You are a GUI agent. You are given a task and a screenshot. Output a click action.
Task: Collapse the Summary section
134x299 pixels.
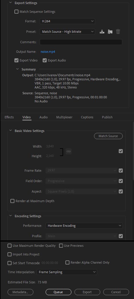[x=18, y=69]
